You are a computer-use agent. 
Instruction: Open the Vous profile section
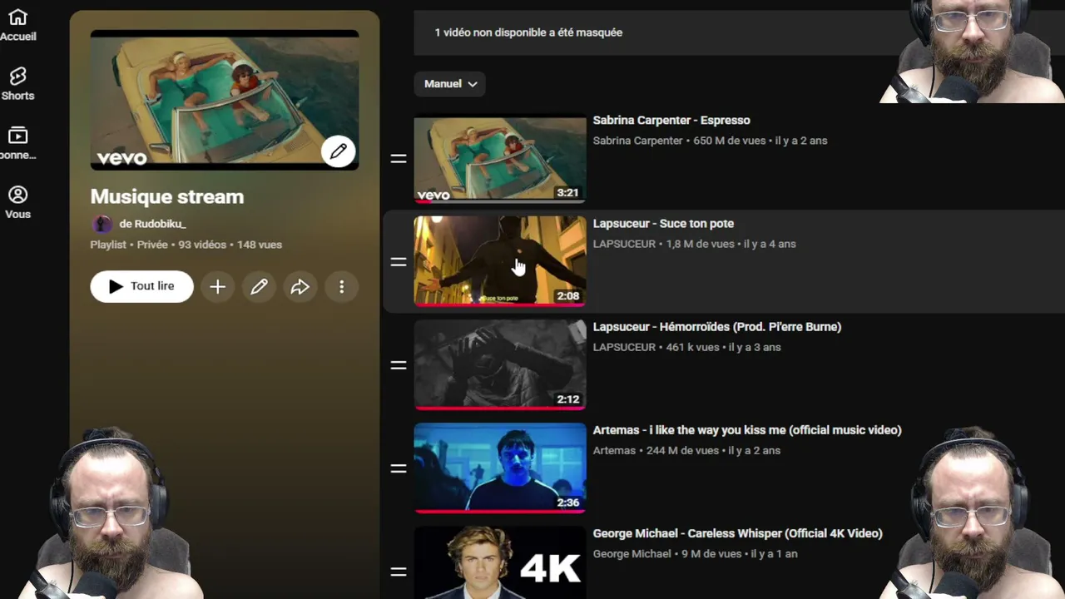[x=17, y=202]
